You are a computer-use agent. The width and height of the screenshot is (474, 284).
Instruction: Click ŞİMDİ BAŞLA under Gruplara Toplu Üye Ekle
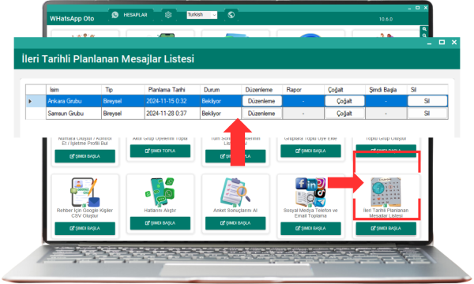310,151
